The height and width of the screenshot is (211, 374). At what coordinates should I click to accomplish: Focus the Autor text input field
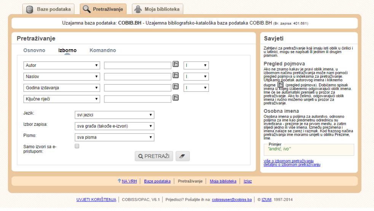[138, 66]
